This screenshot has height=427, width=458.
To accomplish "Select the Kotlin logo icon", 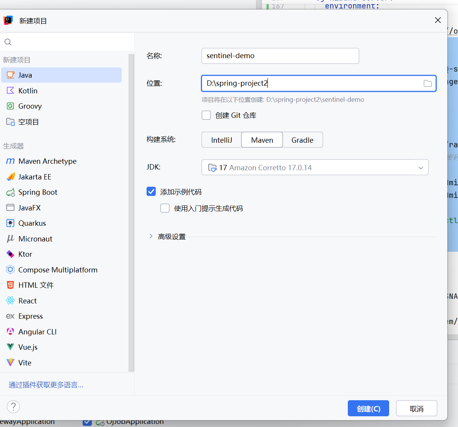I will point(10,91).
